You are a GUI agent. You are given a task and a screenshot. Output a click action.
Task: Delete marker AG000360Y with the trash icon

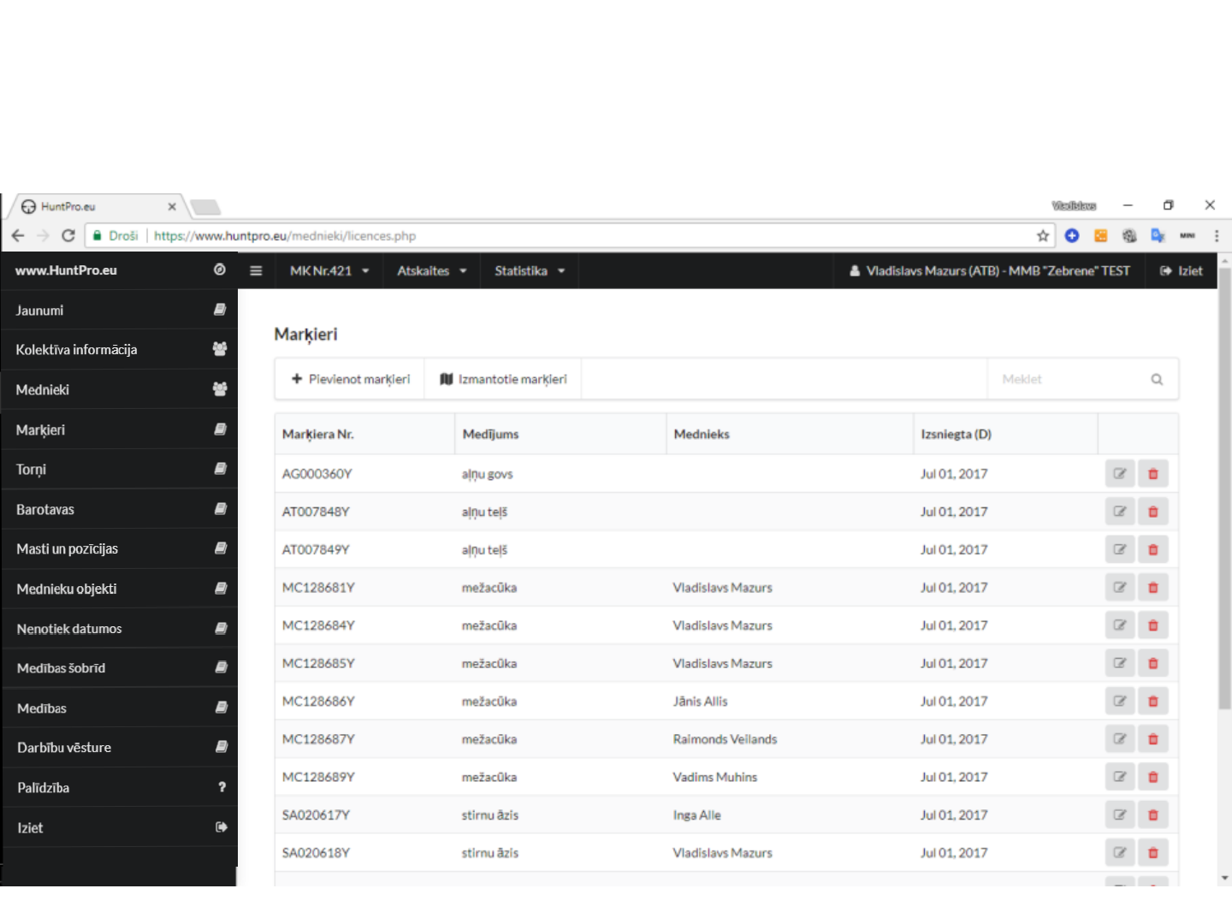(x=1153, y=474)
